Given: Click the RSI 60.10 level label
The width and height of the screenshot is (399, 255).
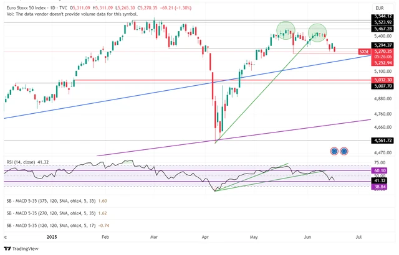Looking at the screenshot, I should point(380,170).
